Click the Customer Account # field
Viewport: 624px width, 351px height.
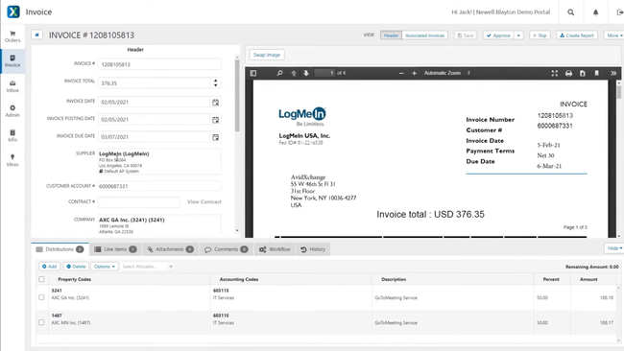tap(159, 186)
